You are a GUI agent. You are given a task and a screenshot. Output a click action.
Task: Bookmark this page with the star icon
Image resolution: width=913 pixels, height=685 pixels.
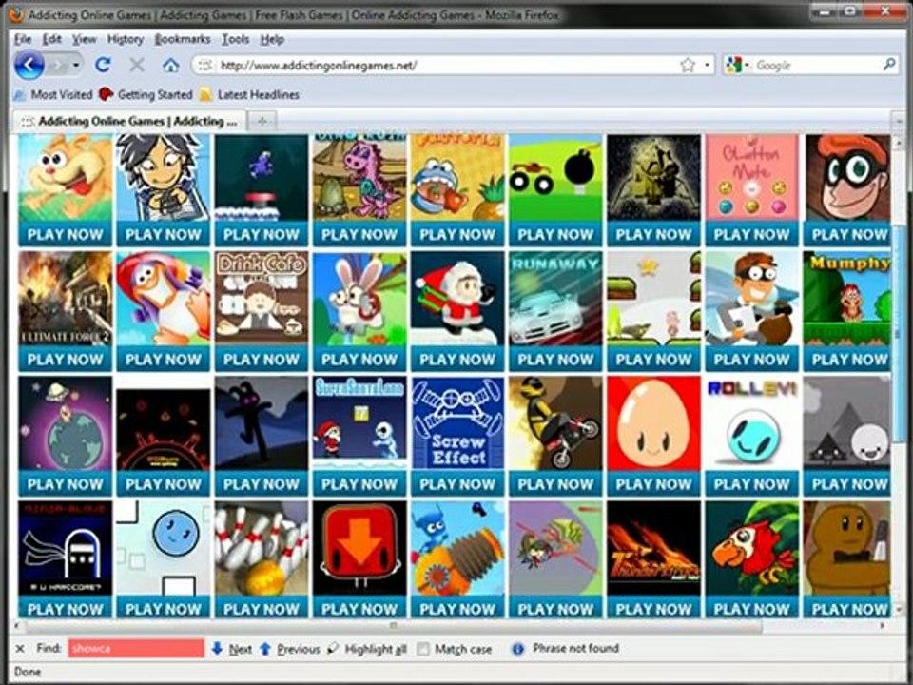688,65
